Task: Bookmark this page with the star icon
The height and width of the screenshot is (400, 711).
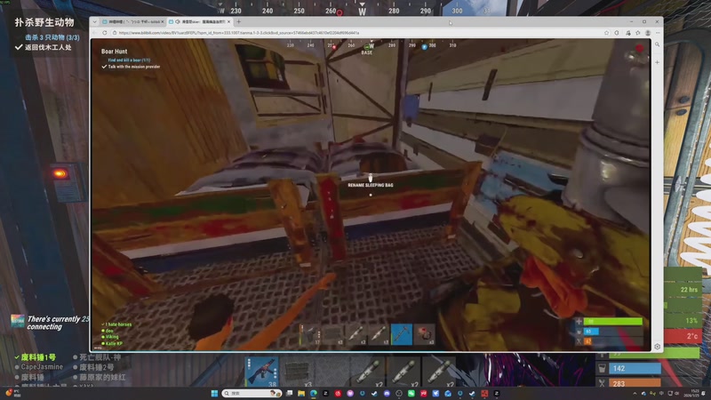Action: coord(606,33)
